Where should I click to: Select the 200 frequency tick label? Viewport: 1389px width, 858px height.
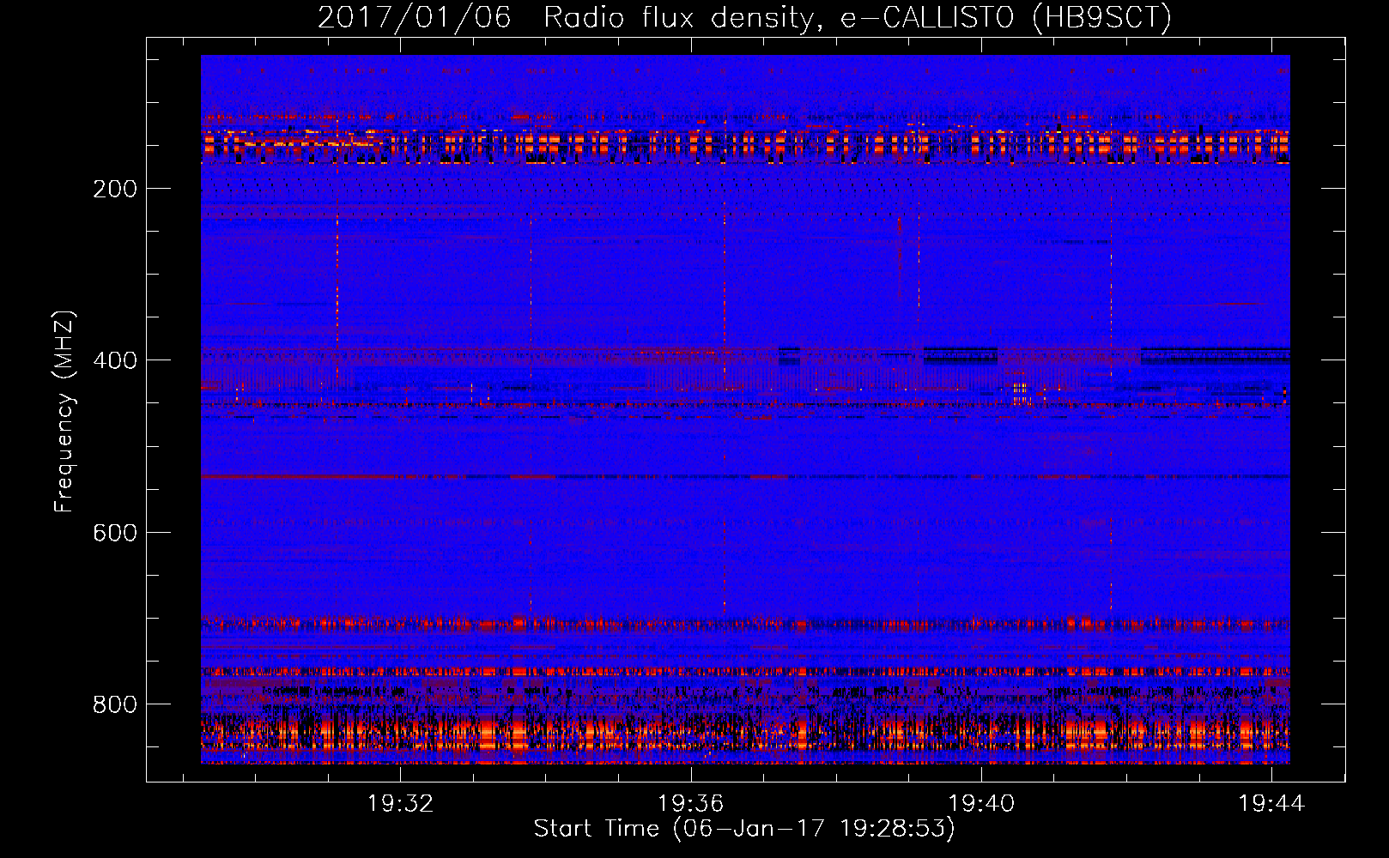pyautogui.click(x=115, y=189)
